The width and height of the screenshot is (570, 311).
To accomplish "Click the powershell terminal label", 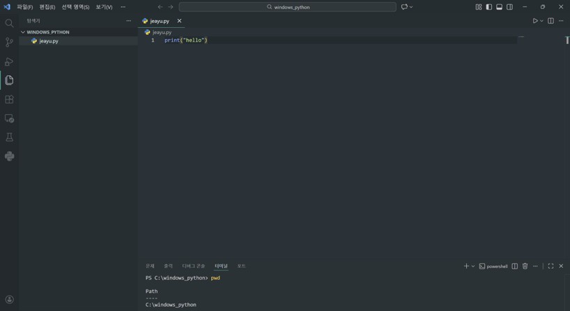I will point(493,266).
